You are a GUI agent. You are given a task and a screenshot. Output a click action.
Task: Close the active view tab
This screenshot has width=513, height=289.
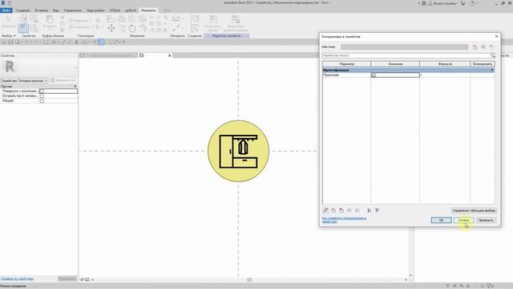169,55
